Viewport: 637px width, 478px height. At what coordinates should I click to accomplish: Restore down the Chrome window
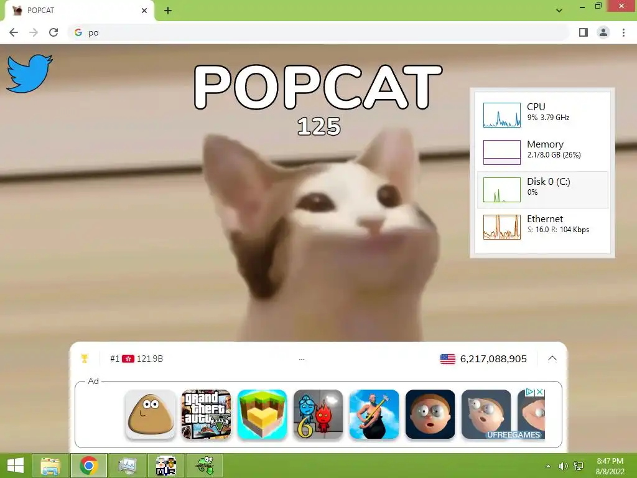[x=598, y=6]
